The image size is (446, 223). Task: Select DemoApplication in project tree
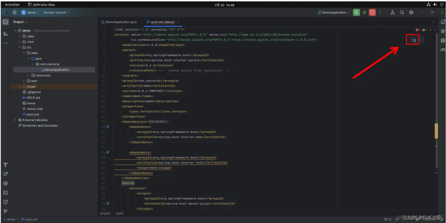pyautogui.click(x=54, y=70)
